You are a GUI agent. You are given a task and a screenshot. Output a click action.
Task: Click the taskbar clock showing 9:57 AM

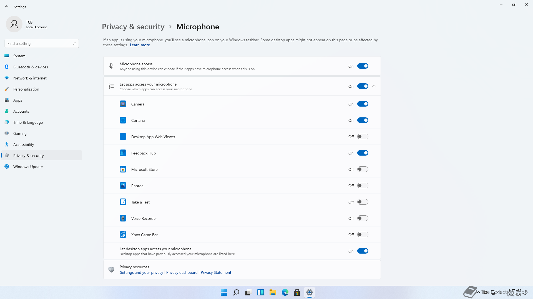coord(514,293)
